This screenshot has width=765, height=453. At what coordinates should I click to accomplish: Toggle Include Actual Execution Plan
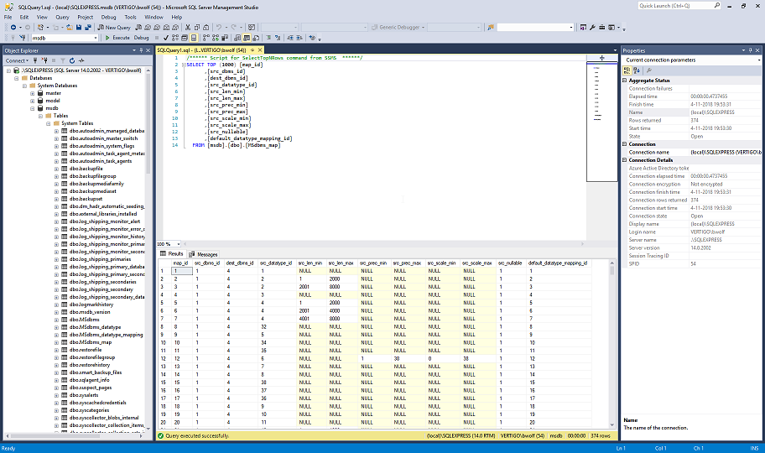tap(206, 38)
